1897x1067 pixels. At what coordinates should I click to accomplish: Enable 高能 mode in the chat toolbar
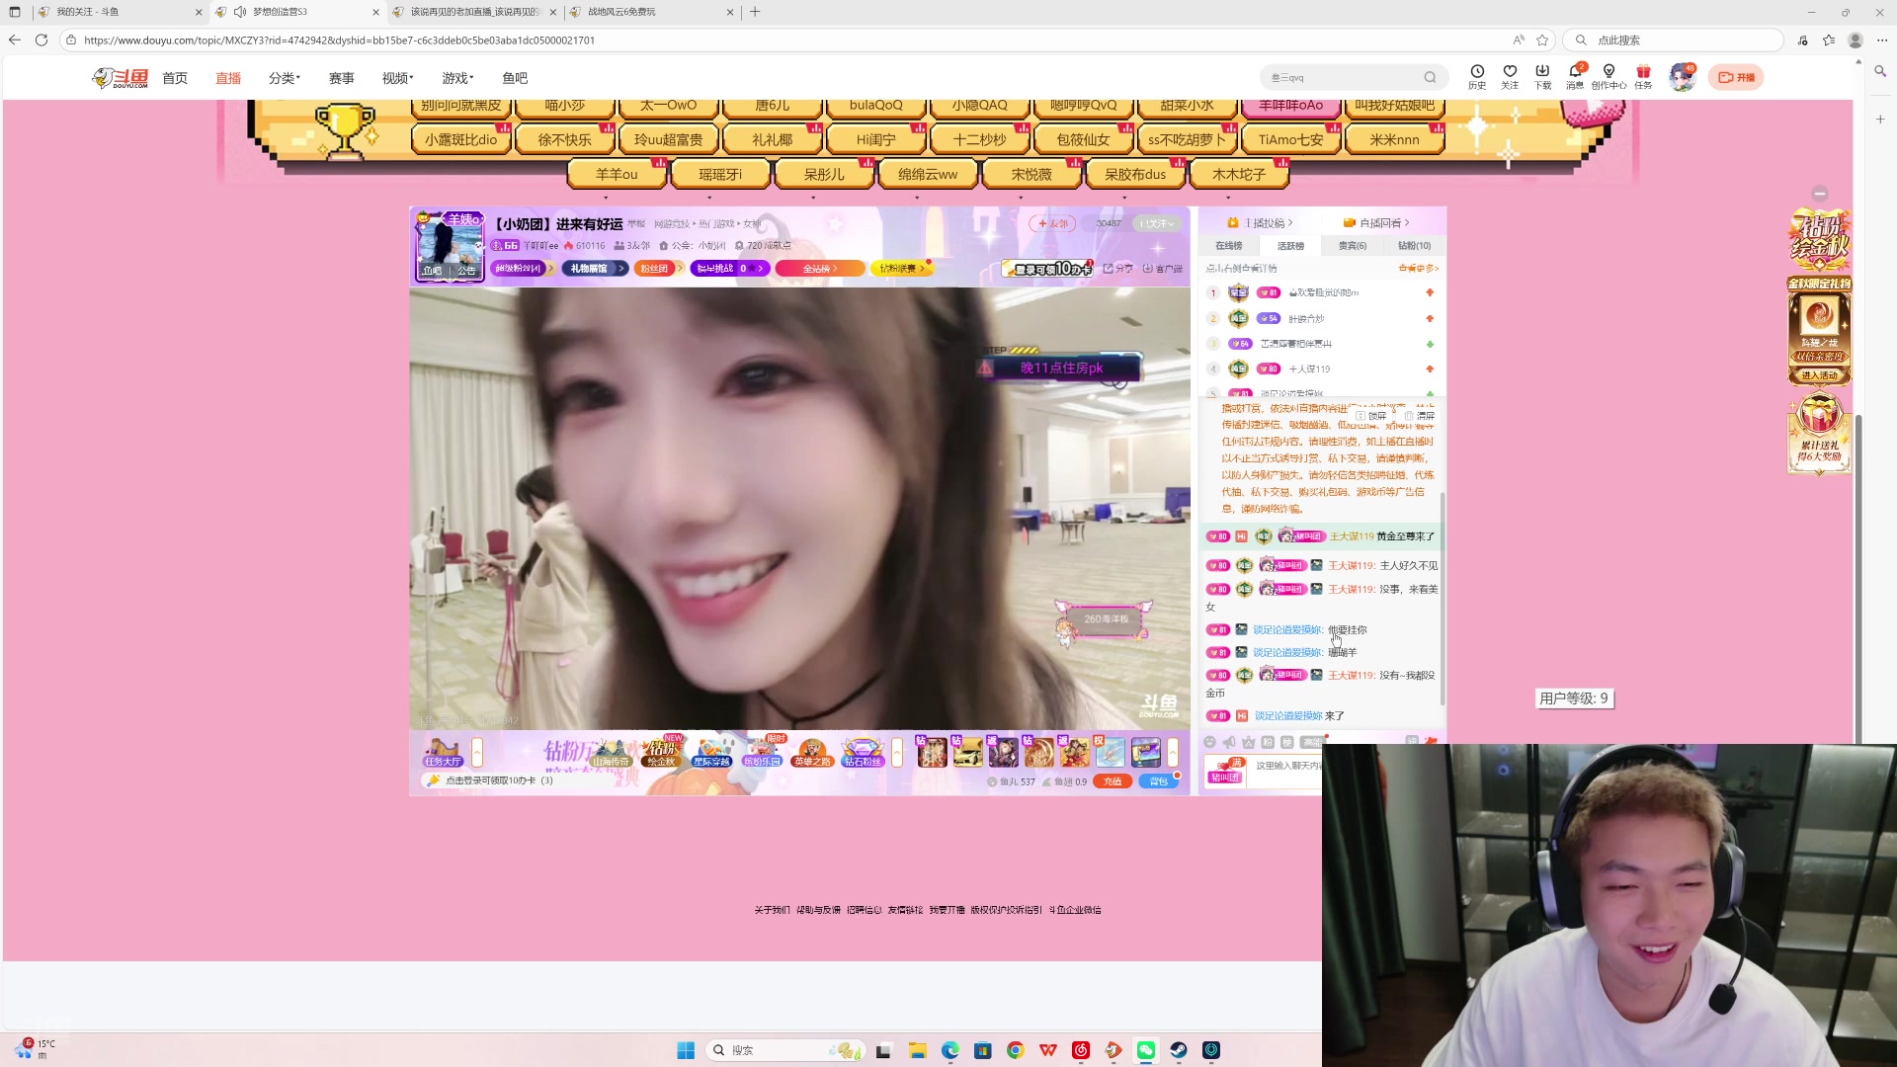[1312, 742]
